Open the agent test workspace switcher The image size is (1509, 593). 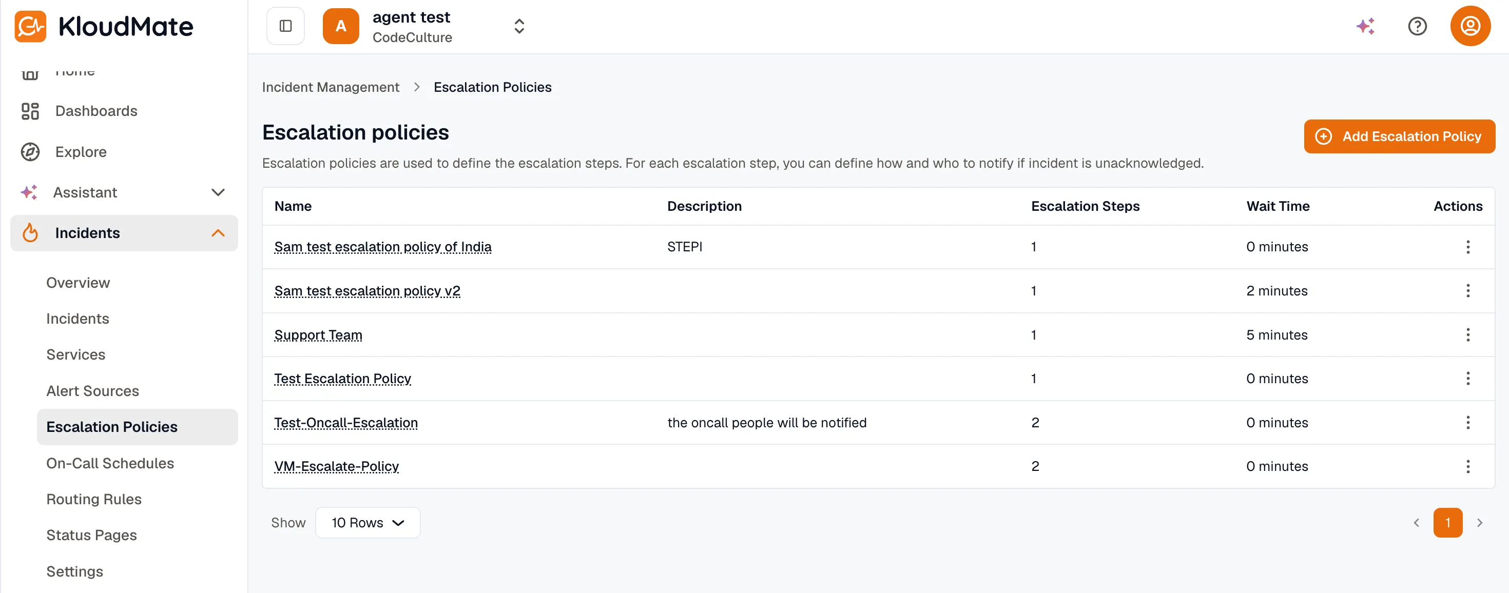(424, 26)
